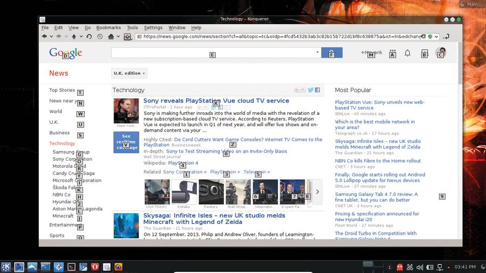Click the See realtime coverage button

point(126,142)
